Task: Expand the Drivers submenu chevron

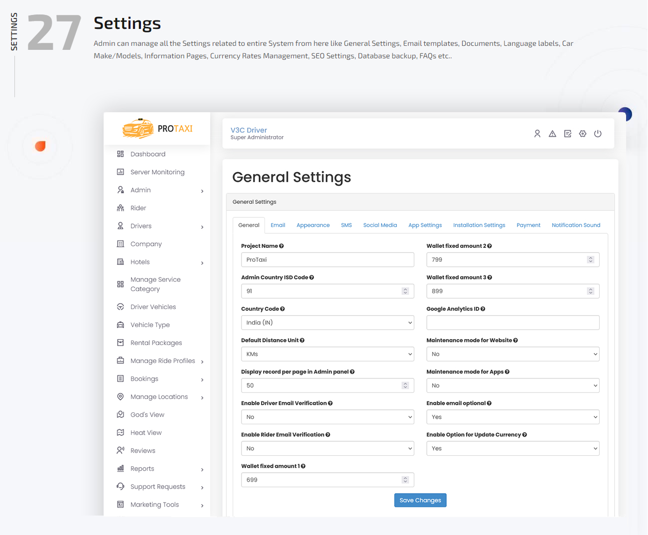Action: click(202, 227)
